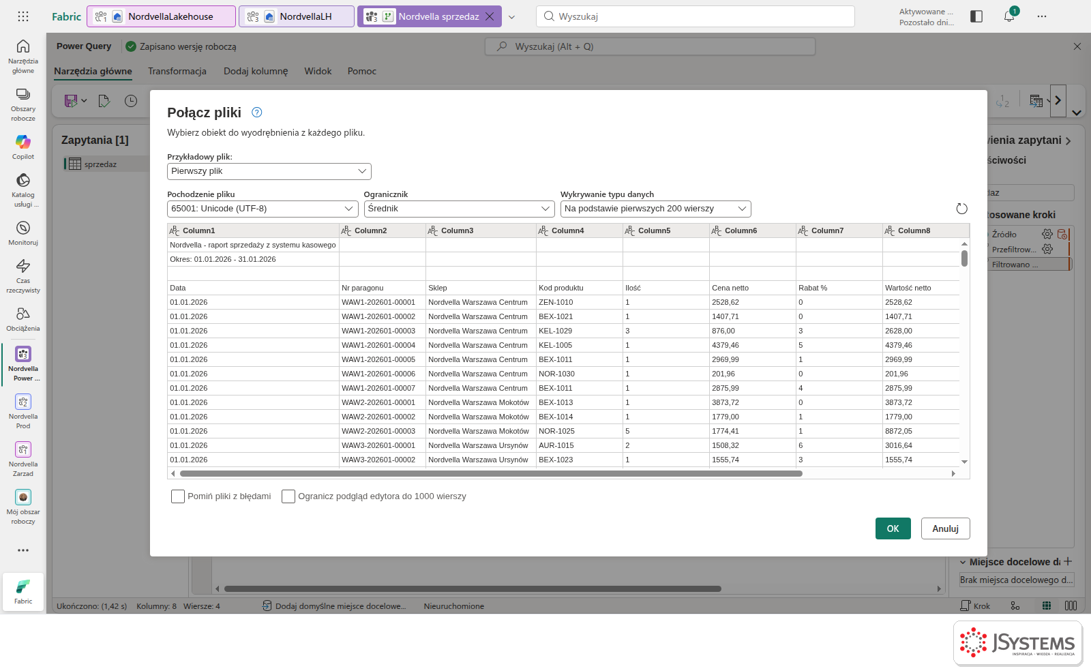Image resolution: width=1091 pixels, height=671 pixels.
Task: Select the sprzedaz query in Zapytania list
Action: pyautogui.click(x=100, y=164)
